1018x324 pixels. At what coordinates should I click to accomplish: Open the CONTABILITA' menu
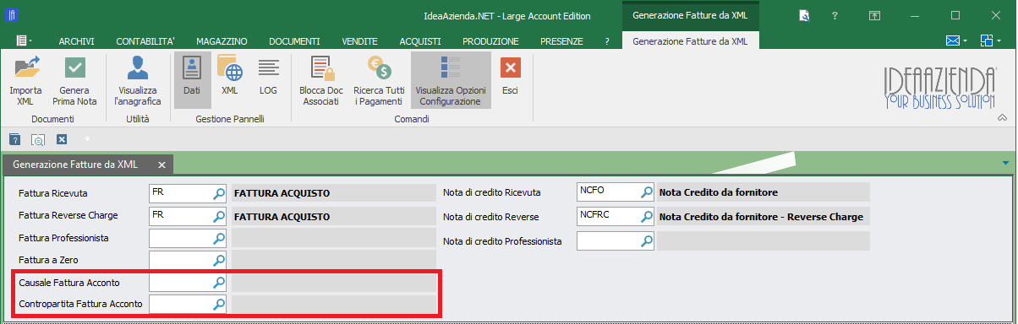(x=145, y=41)
